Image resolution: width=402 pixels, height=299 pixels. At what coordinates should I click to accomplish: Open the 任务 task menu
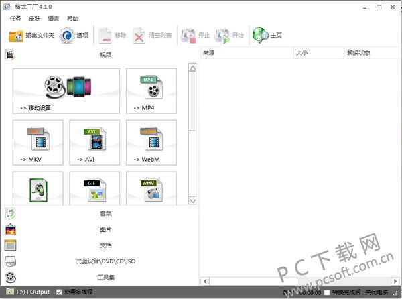(x=15, y=19)
